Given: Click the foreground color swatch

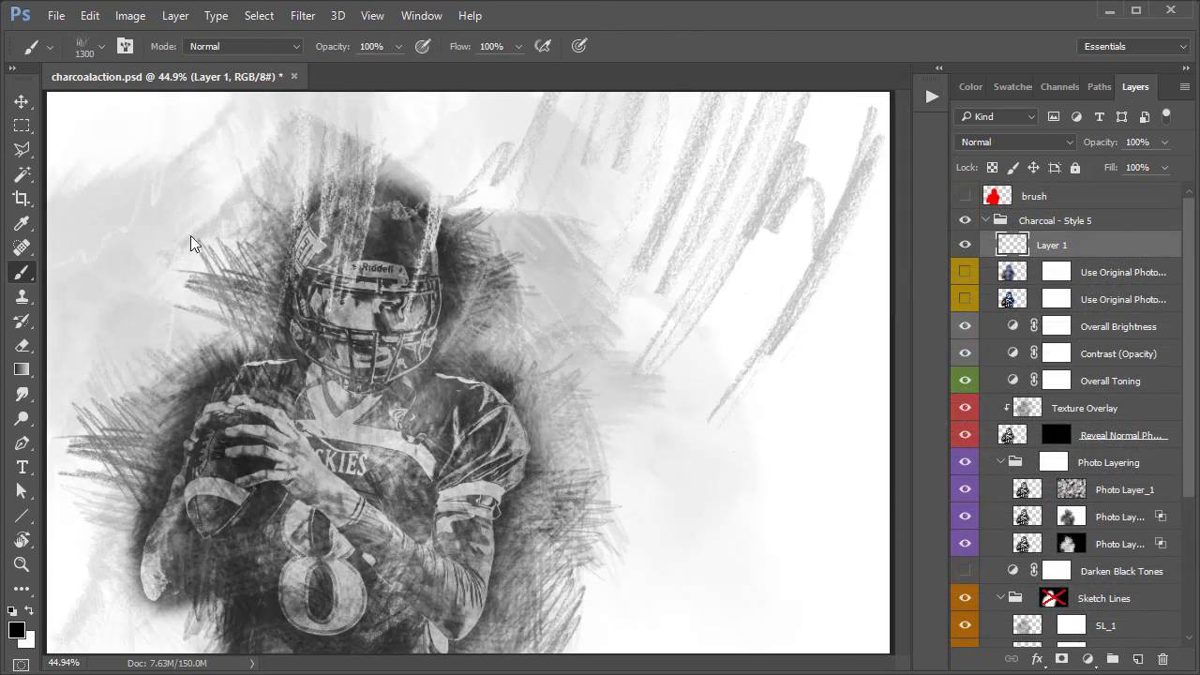Looking at the screenshot, I should pos(16,630).
